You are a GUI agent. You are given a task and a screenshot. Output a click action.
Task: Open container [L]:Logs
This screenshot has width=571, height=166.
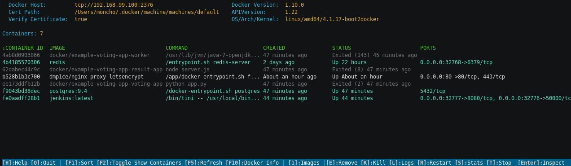(x=402, y=163)
